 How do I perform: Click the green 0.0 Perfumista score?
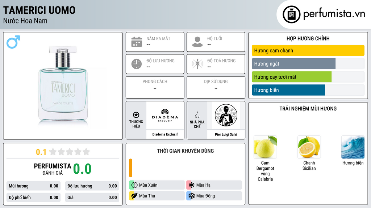click(82, 169)
